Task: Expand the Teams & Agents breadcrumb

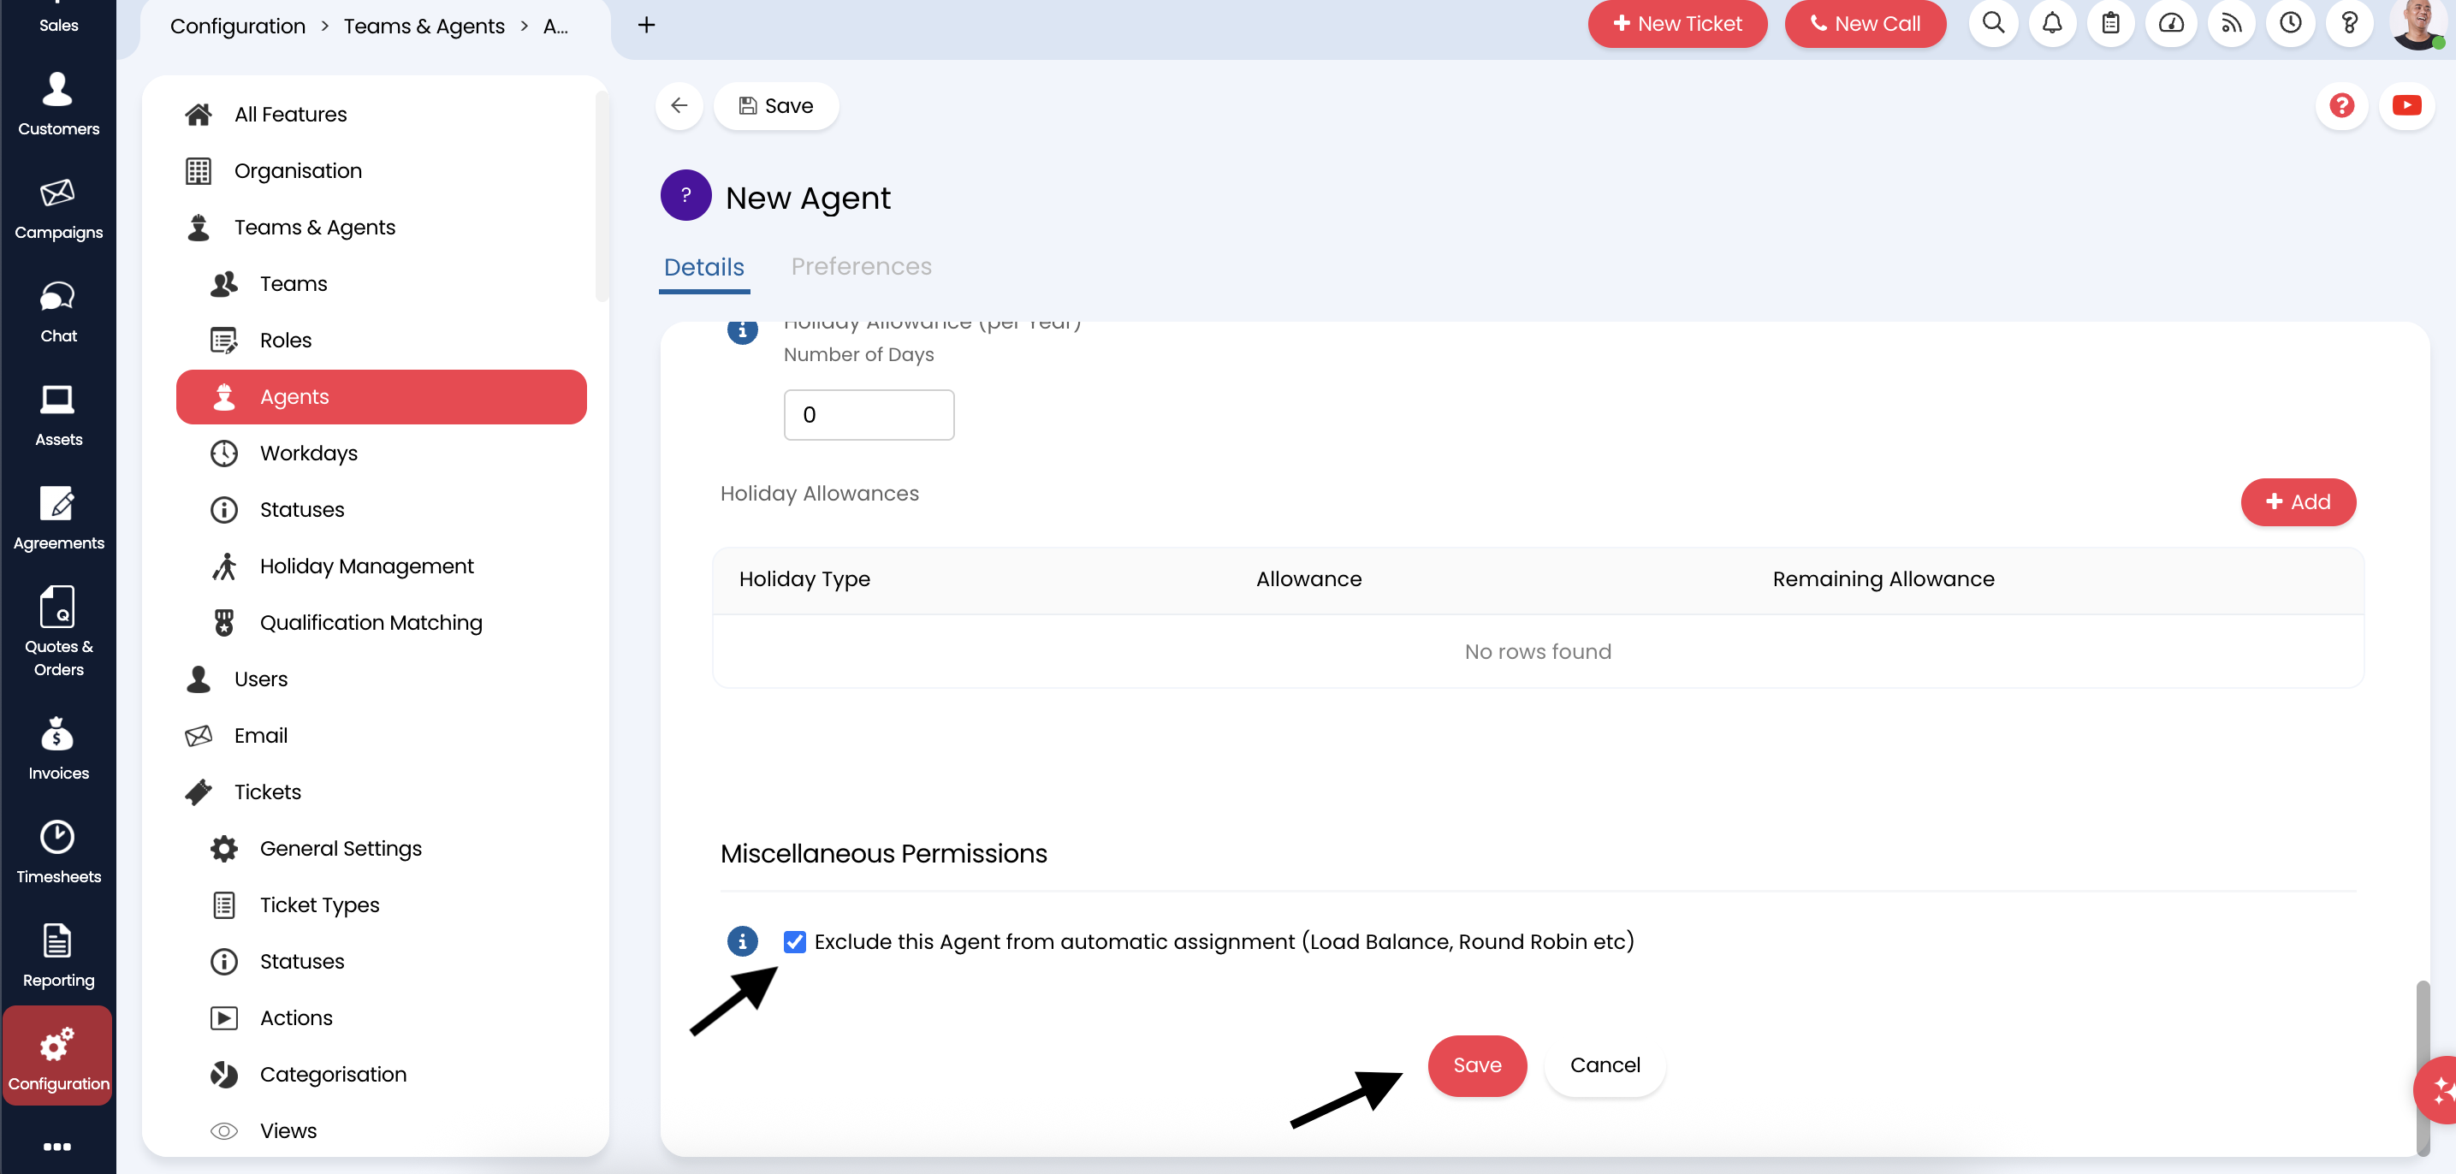Action: point(424,26)
